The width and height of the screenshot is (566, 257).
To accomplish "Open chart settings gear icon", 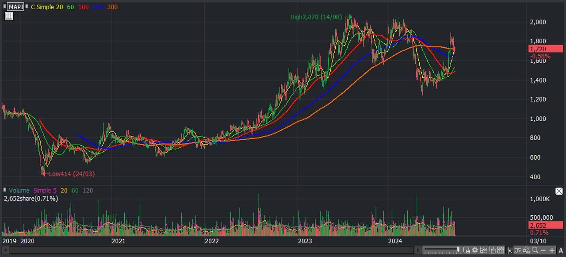I will click(x=475, y=250).
